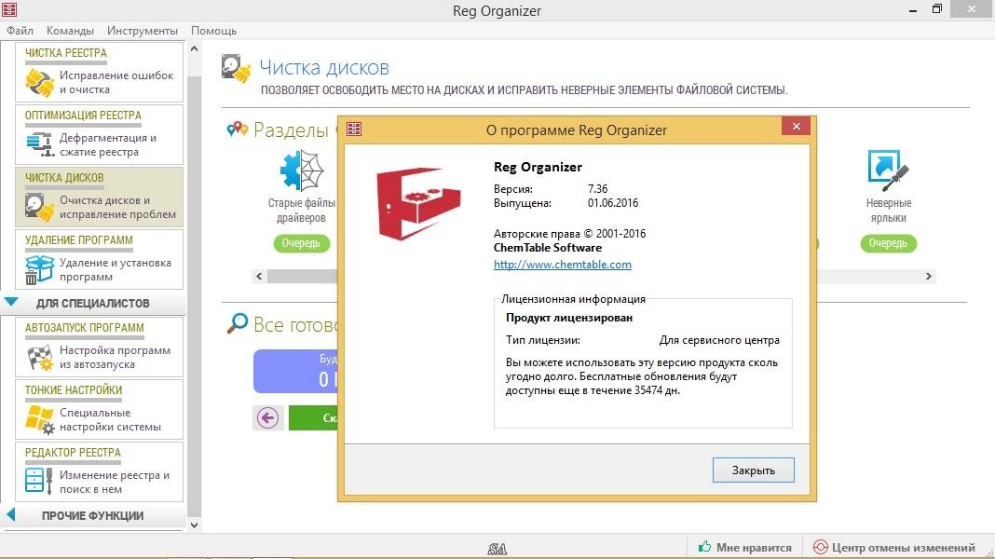Open the Помощь menu
Screen dimensions: 995x559
[214, 31]
